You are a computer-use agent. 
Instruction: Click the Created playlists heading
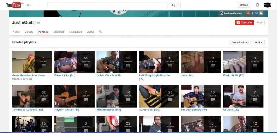[24, 42]
